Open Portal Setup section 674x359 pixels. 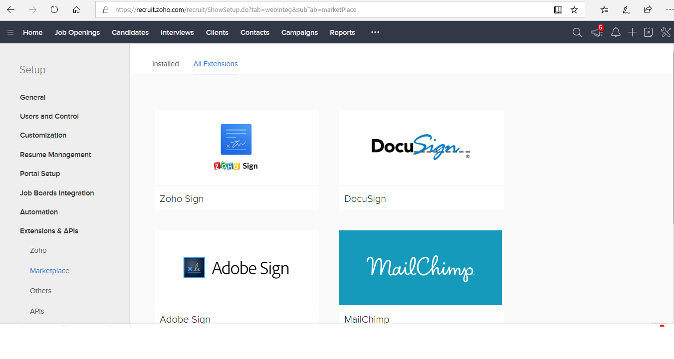pyautogui.click(x=40, y=174)
